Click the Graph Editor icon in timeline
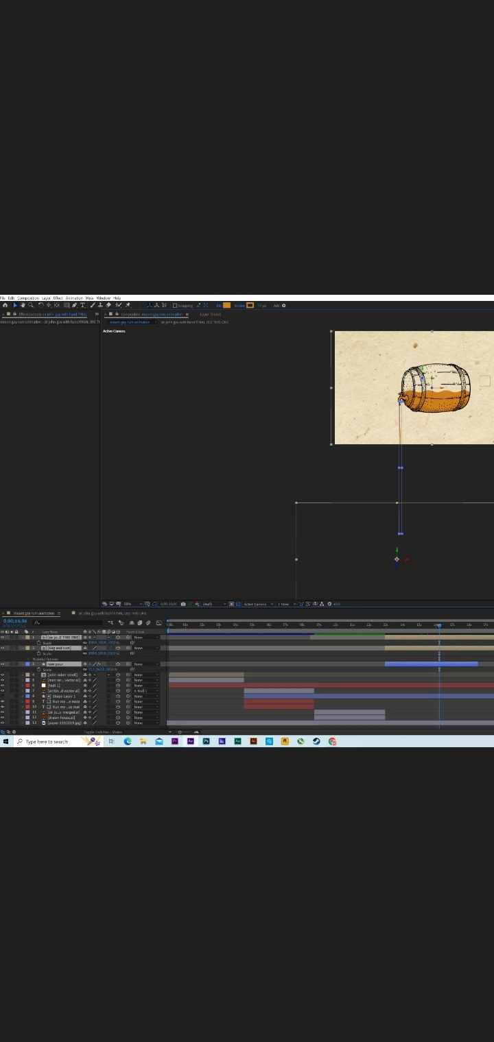The image size is (494, 1042). pos(158,622)
